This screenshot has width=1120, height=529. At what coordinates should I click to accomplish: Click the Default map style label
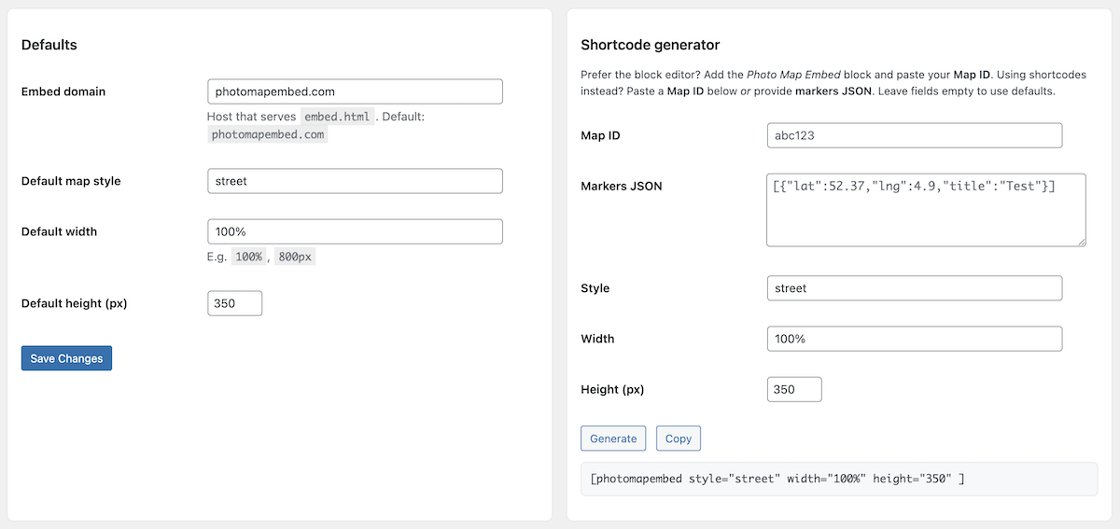click(71, 181)
